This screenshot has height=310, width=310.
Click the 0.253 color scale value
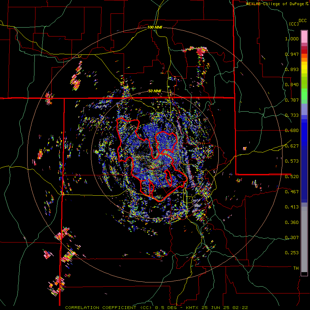pyautogui.click(x=292, y=253)
